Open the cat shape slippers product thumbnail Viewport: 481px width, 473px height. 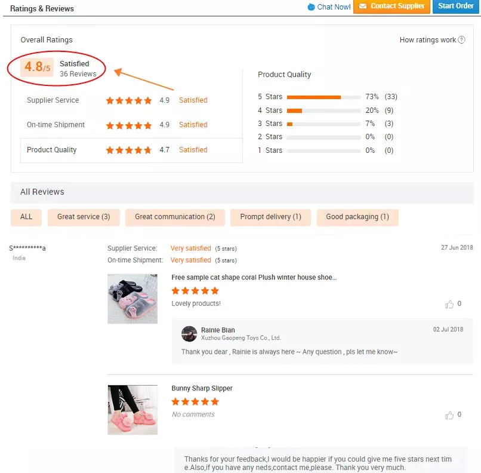tap(132, 299)
